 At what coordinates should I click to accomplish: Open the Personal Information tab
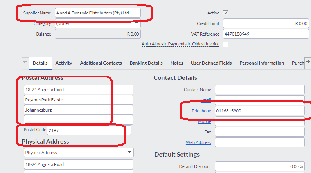262,63
